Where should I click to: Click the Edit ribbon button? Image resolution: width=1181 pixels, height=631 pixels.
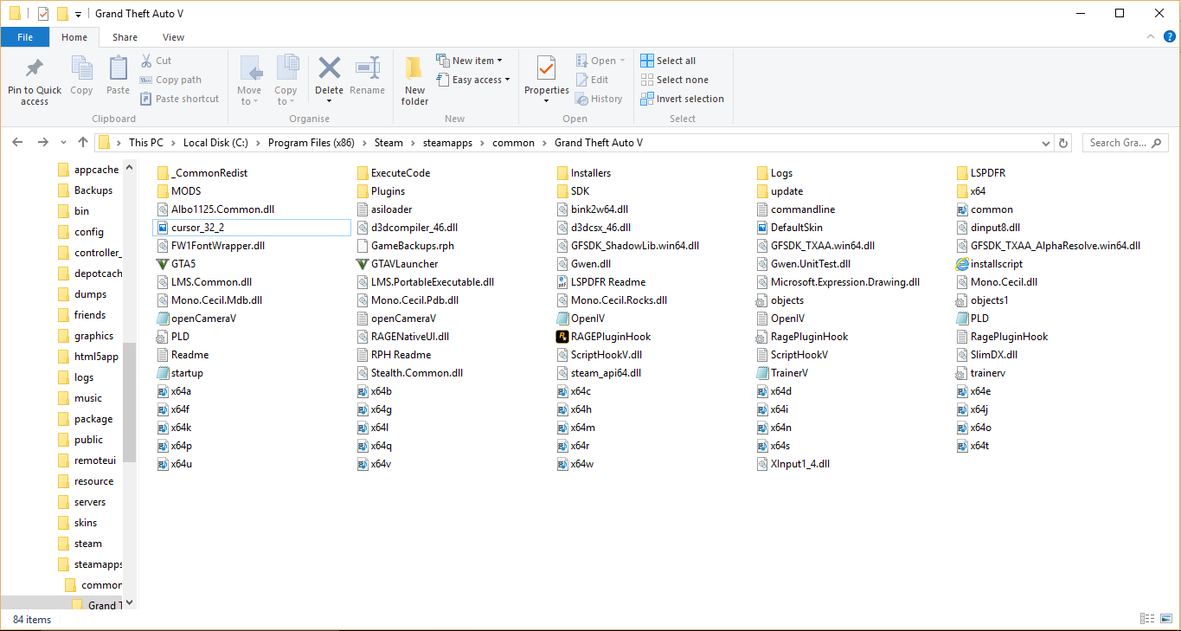(593, 80)
